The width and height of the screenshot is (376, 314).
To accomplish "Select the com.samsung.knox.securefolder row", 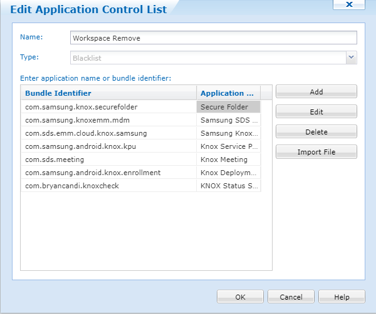I will coord(108,107).
